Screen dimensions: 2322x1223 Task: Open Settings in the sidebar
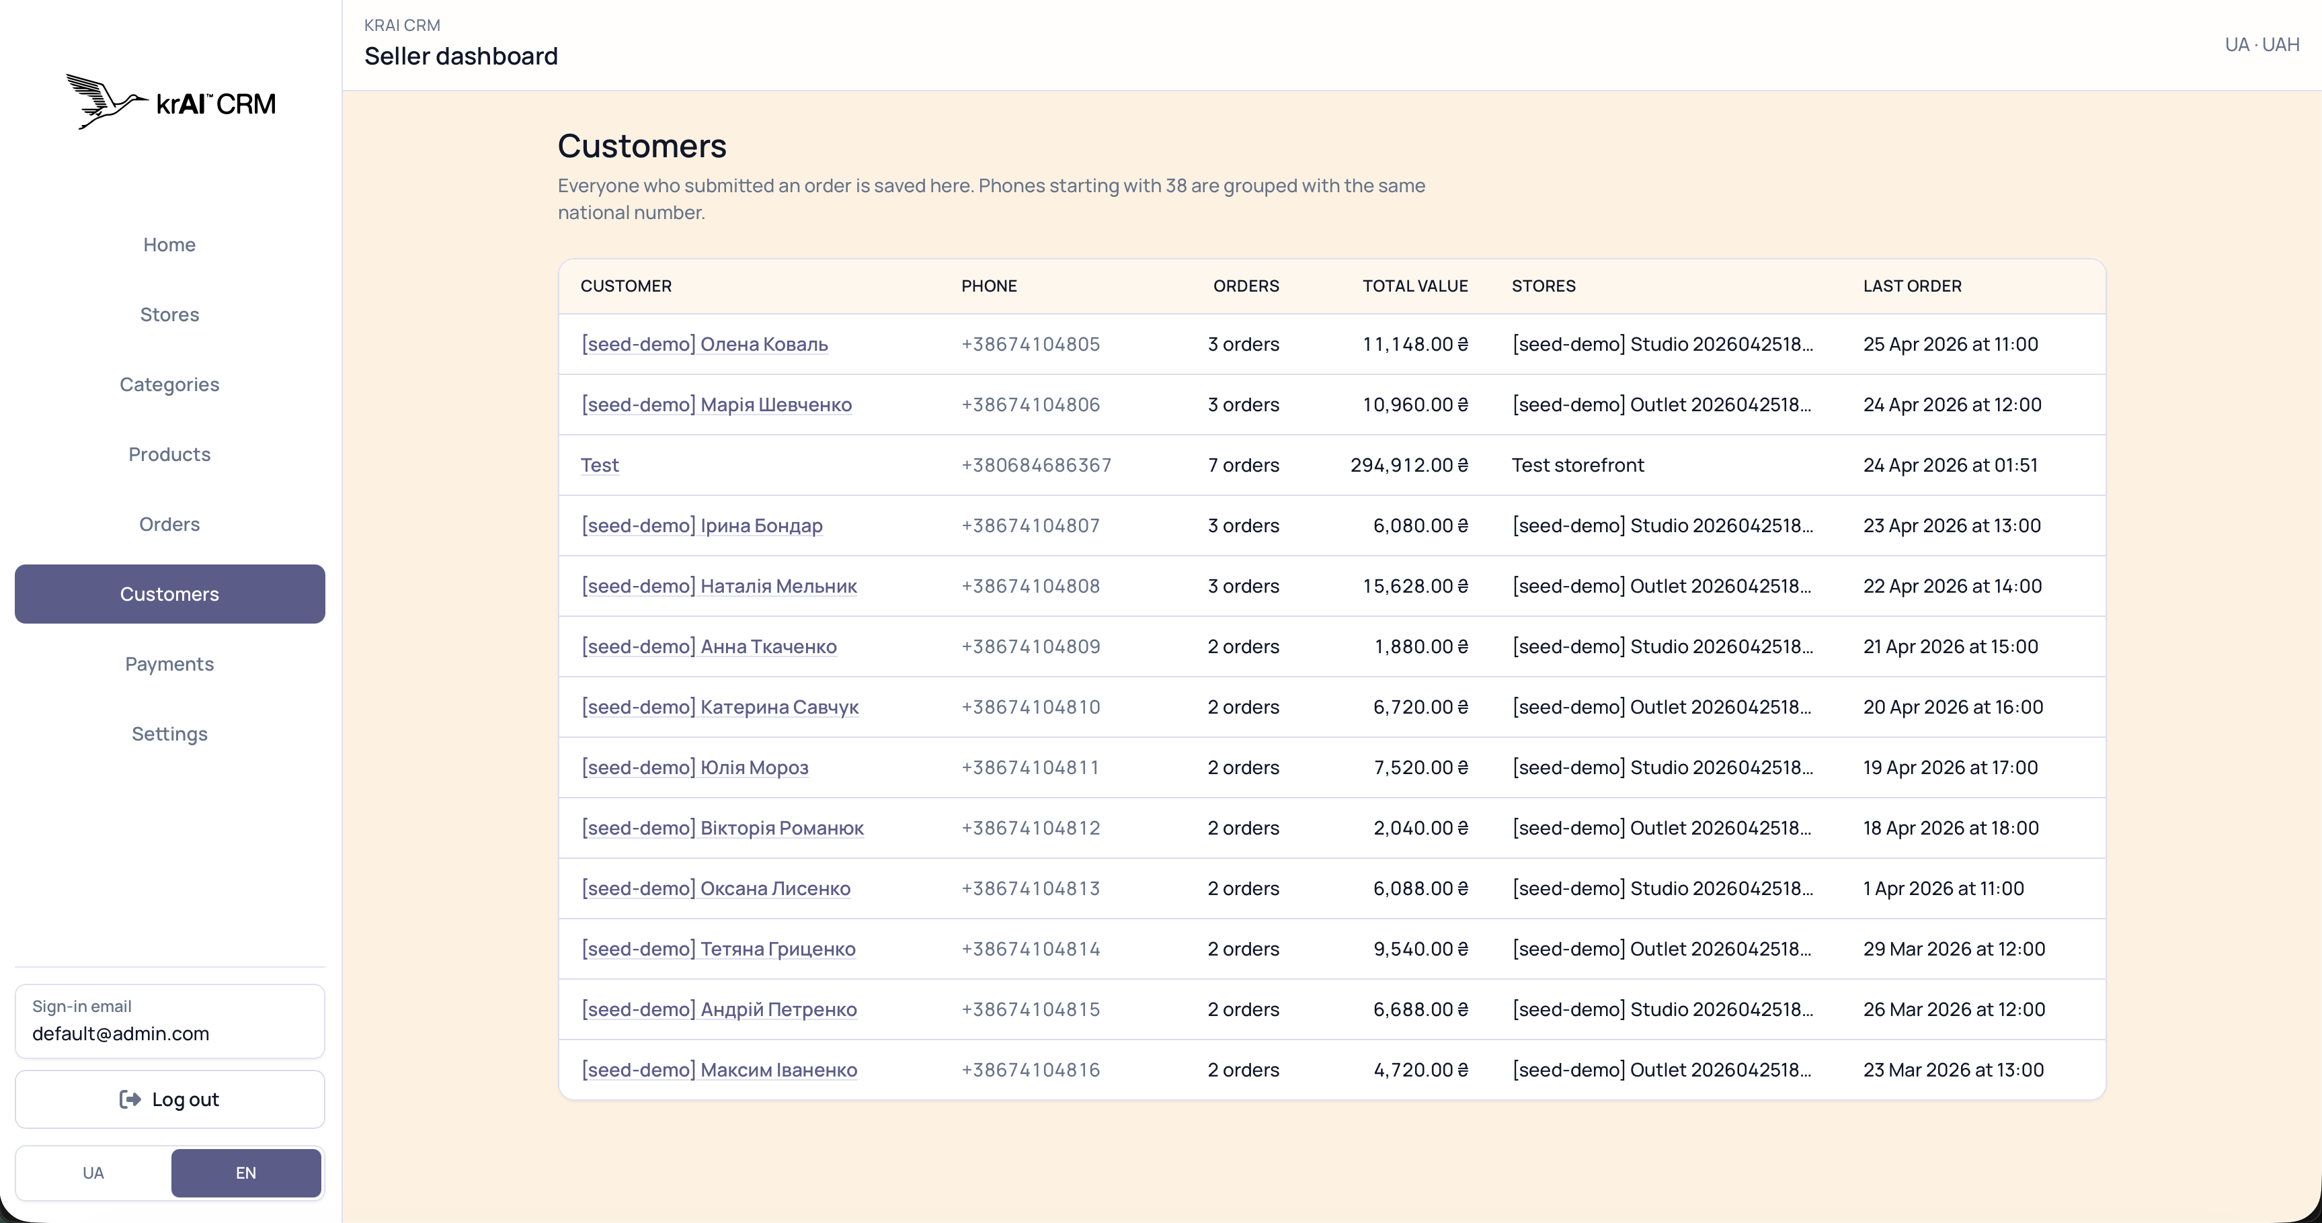[169, 734]
